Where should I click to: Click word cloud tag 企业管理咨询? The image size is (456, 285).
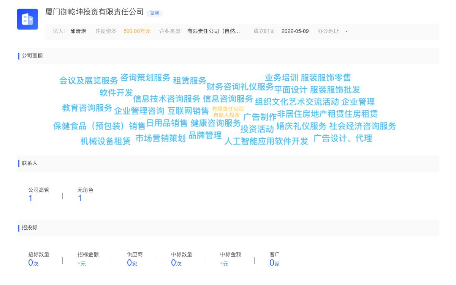click(x=139, y=111)
